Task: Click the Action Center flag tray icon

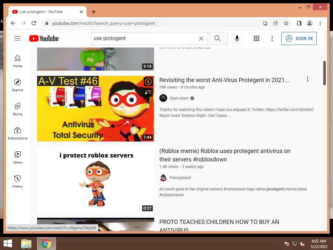Action: [287, 243]
